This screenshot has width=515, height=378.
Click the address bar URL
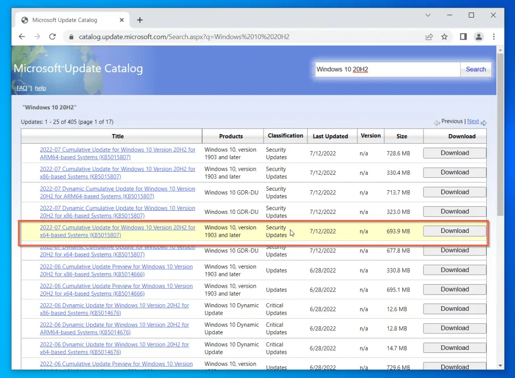(x=184, y=37)
